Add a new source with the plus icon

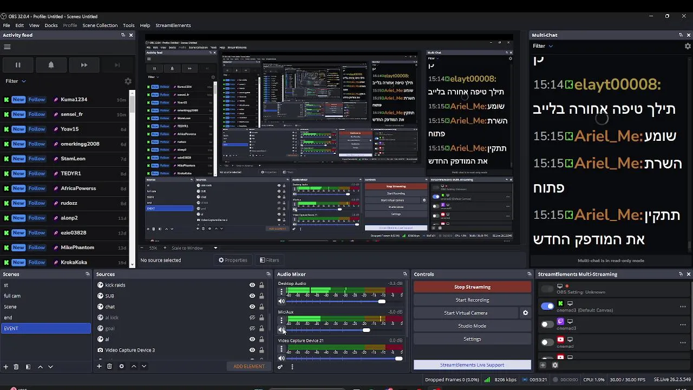99,366
